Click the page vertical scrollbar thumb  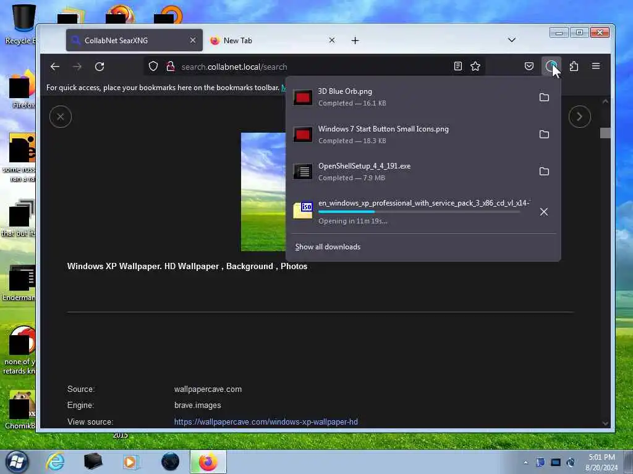(x=605, y=133)
